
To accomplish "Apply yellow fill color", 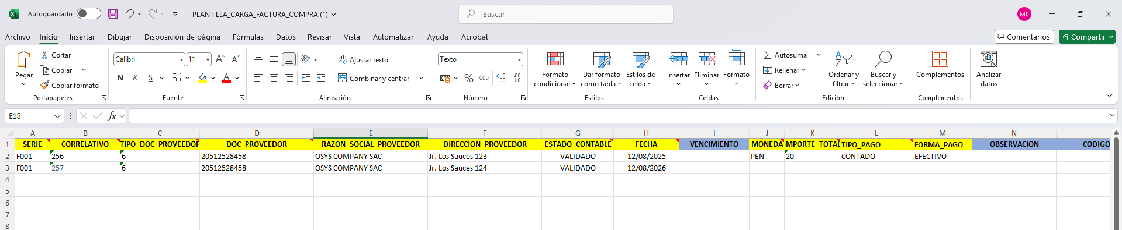I will [202, 77].
